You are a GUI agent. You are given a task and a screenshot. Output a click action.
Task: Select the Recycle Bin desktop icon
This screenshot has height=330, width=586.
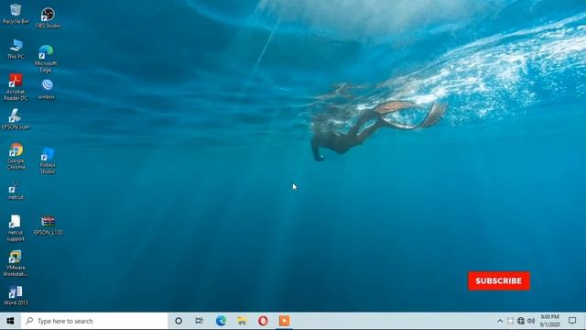click(x=16, y=14)
